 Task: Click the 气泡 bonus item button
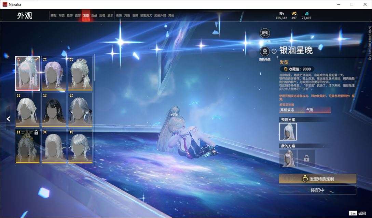tap(318, 110)
